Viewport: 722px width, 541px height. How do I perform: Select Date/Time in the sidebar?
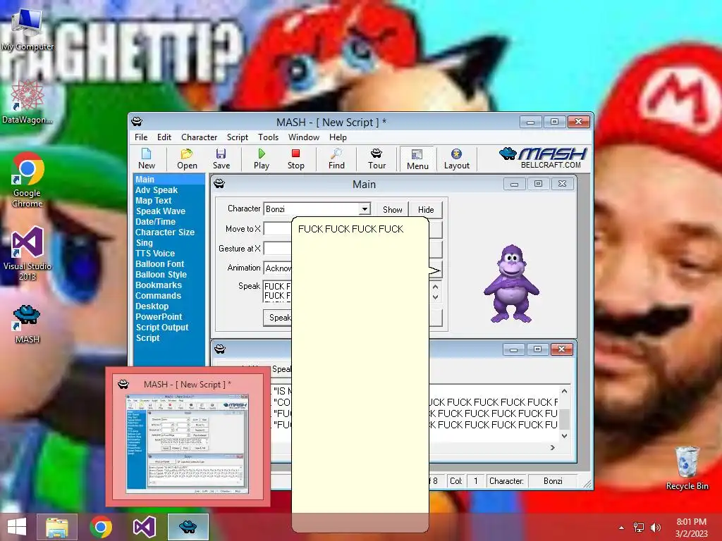(x=155, y=222)
